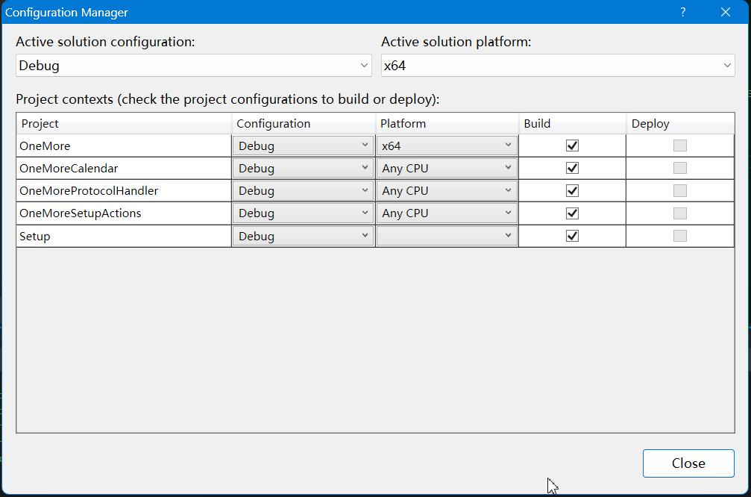Viewport: 751px width, 497px height.
Task: Open OneMoreSetupActions platform dropdown
Action: point(447,213)
